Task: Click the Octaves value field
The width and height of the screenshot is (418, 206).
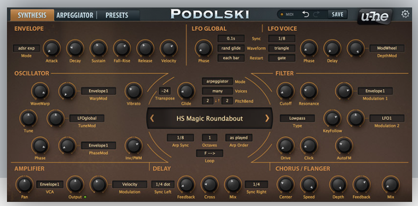Action: tap(209, 138)
